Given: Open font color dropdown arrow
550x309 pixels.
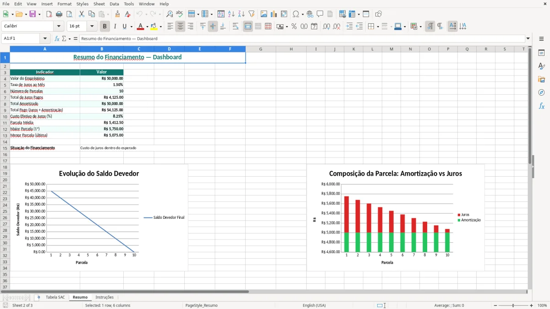Looking at the screenshot, I should (x=147, y=27).
